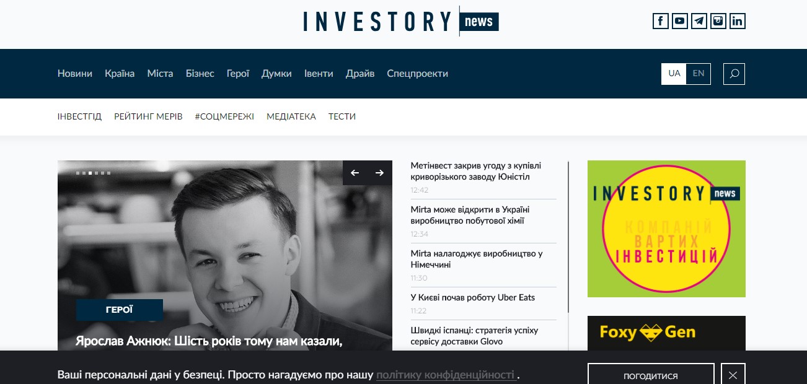Go to previous slide with left arrow
Image resolution: width=807 pixels, height=384 pixels.
355,173
